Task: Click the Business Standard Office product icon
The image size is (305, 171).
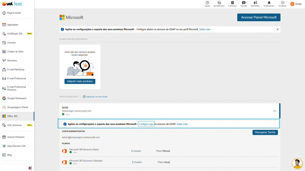Action: pyautogui.click(x=64, y=162)
